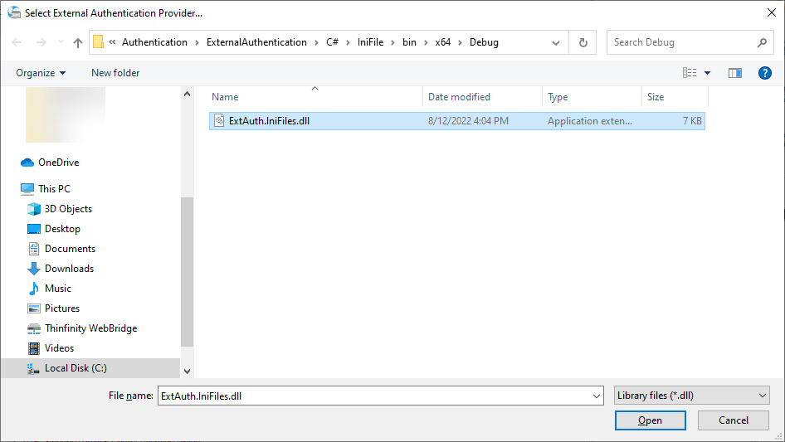Sort files by Type column

coord(592,96)
